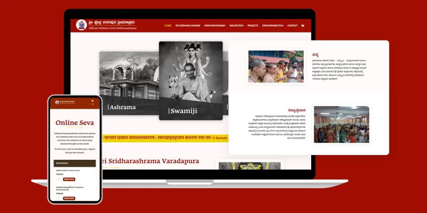Click the Swamiji slider card

point(191,81)
